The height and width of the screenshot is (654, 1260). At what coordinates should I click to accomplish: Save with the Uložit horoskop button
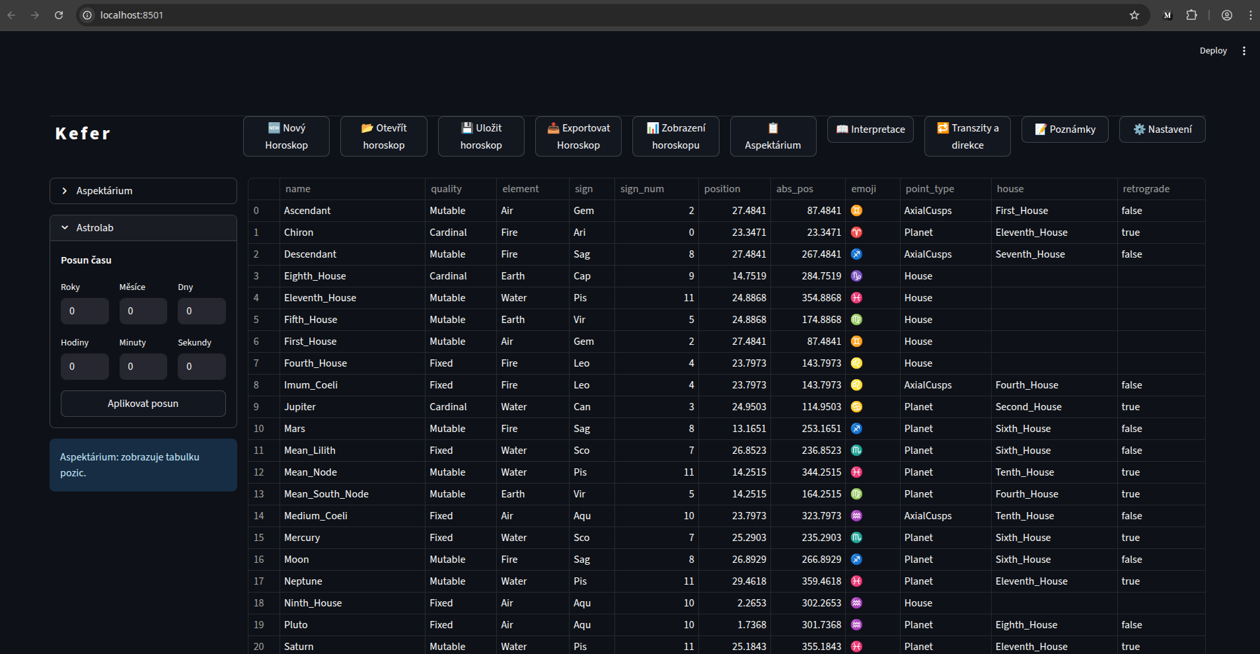pos(481,137)
